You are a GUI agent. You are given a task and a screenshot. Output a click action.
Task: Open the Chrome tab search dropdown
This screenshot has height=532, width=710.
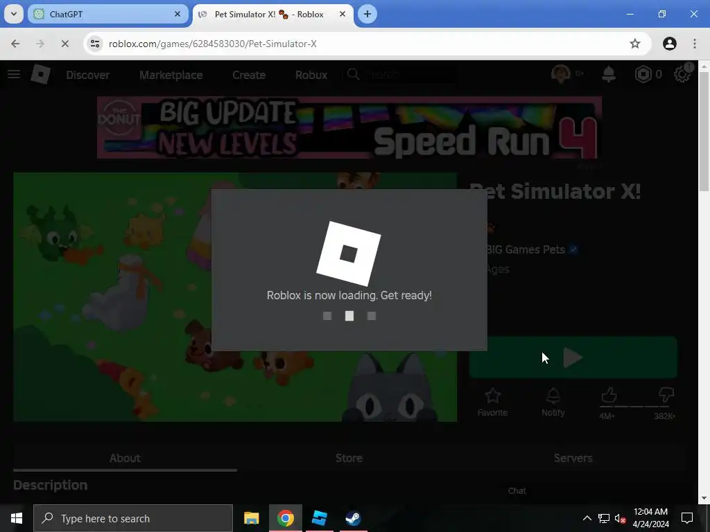pos(14,14)
